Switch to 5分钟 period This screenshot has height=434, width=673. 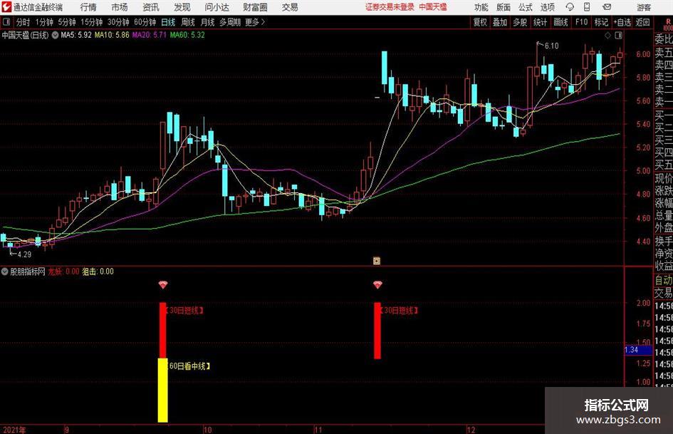[x=67, y=22]
